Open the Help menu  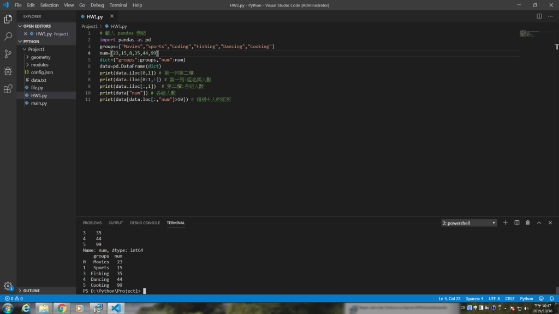click(137, 5)
